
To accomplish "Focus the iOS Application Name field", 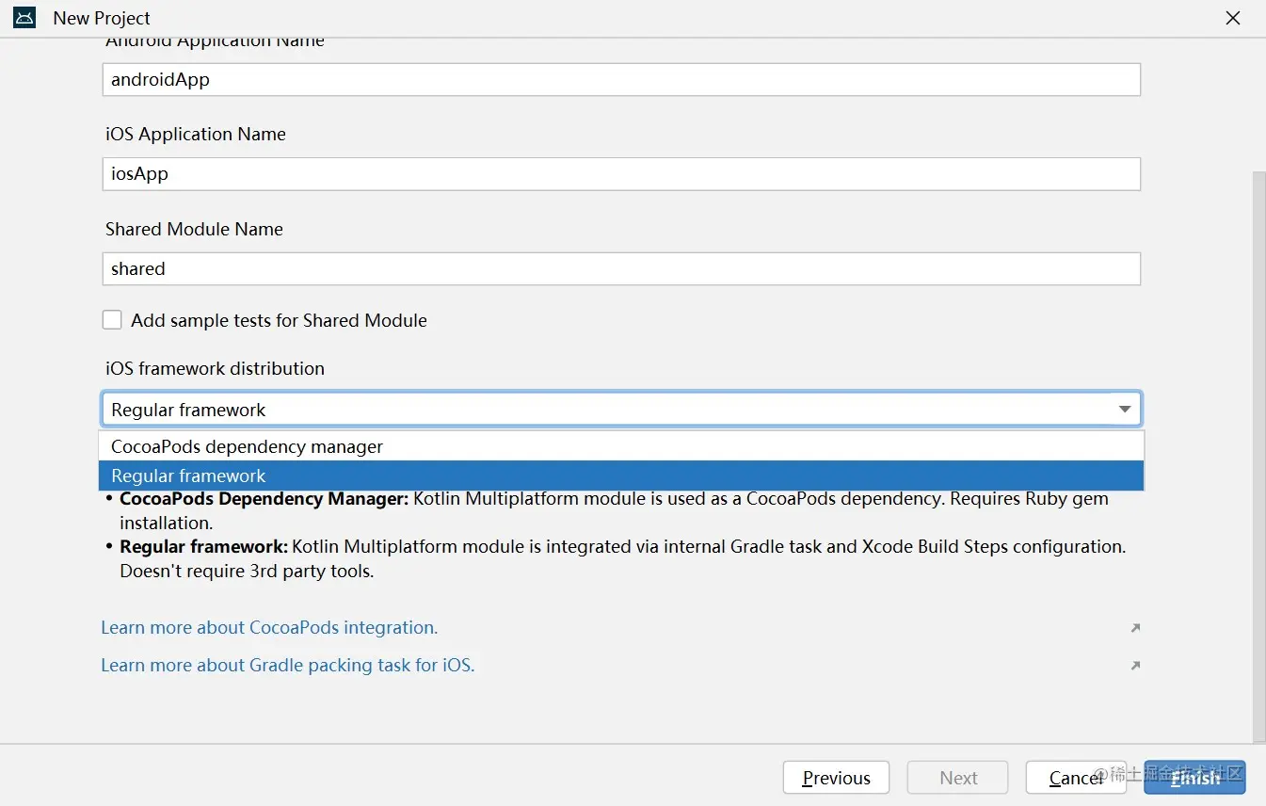I will [x=621, y=174].
